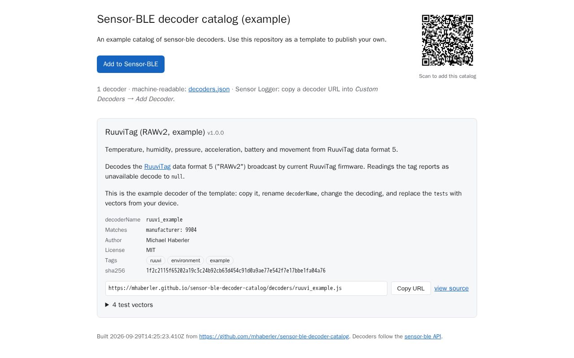Click the Scan to add this catalog caption
Screen dimensions: 574x358
point(448,76)
